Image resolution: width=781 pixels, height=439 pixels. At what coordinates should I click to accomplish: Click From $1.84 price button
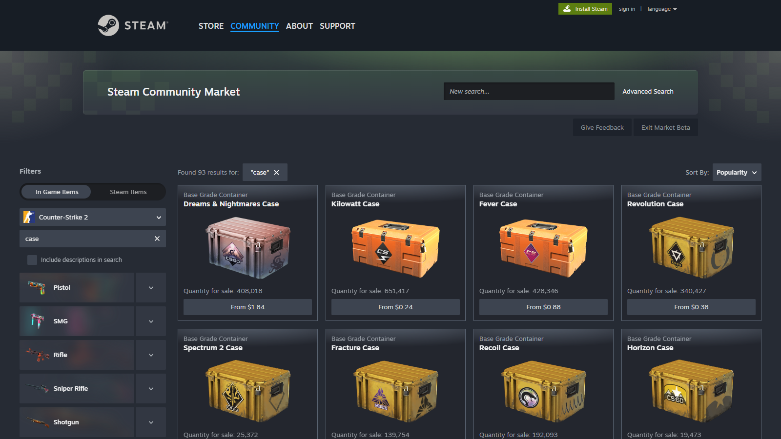[247, 307]
